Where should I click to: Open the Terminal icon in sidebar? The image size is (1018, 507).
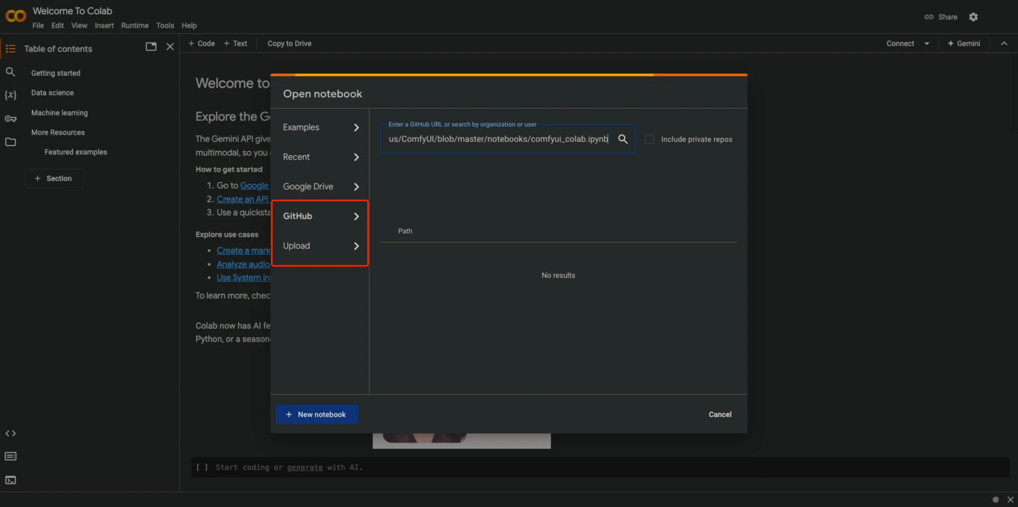click(x=11, y=480)
